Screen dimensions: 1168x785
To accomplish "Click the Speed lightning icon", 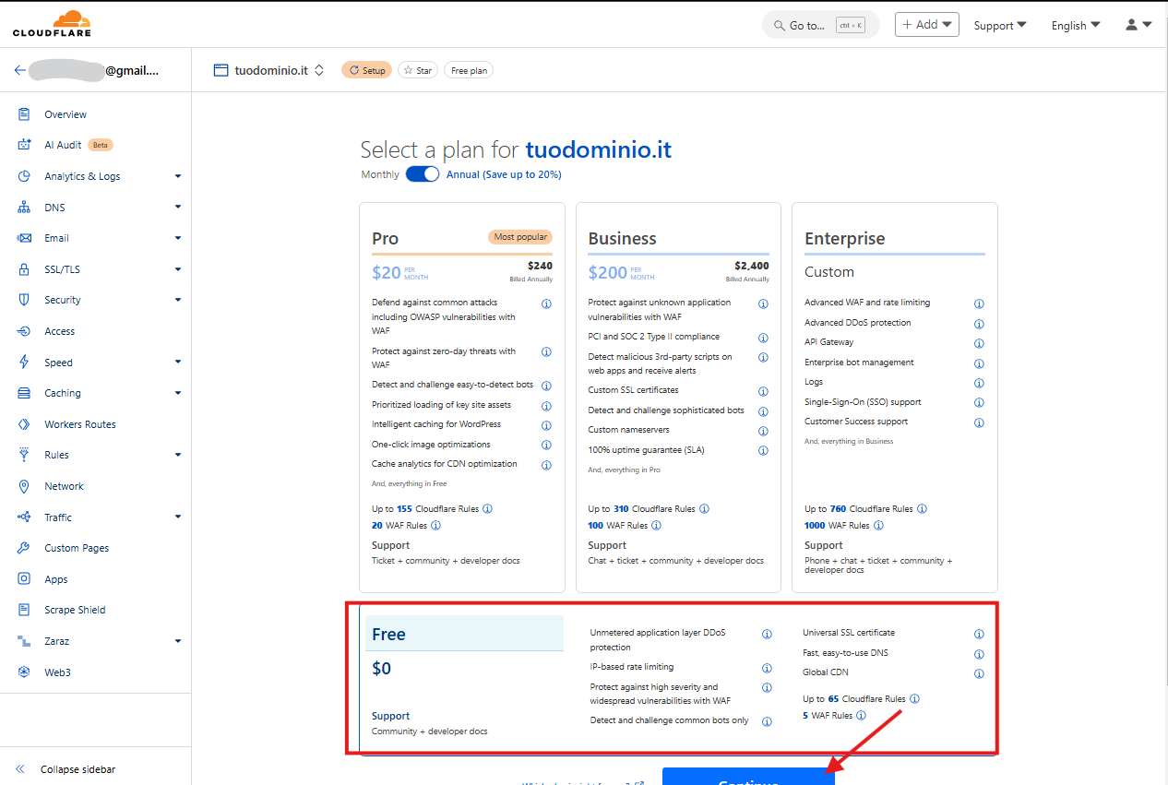I will pos(25,363).
